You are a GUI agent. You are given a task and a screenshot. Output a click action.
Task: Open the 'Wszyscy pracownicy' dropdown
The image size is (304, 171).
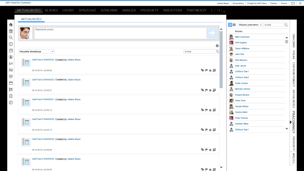tap(250, 25)
